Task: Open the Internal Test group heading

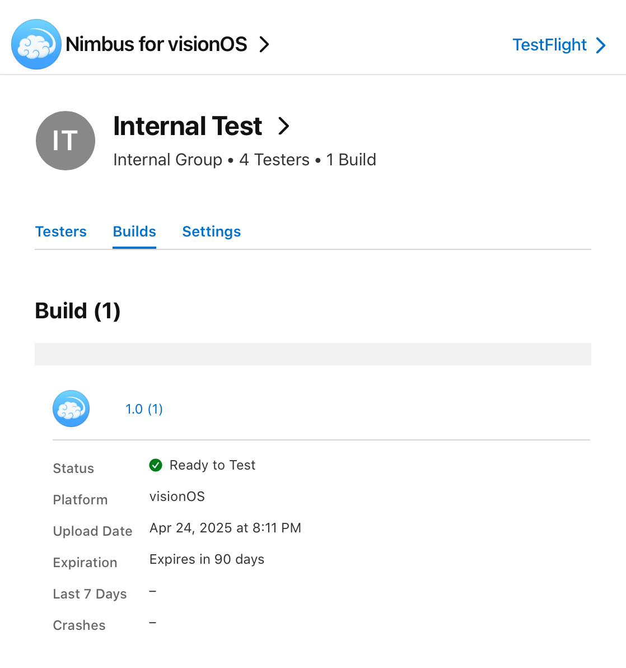Action: (188, 126)
